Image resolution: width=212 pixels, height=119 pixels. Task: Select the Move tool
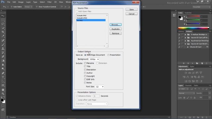point(3,16)
